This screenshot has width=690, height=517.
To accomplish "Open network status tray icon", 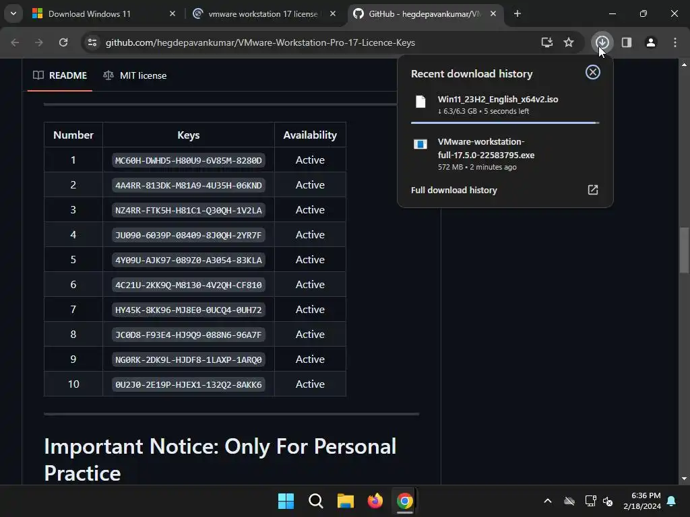I will (590, 501).
